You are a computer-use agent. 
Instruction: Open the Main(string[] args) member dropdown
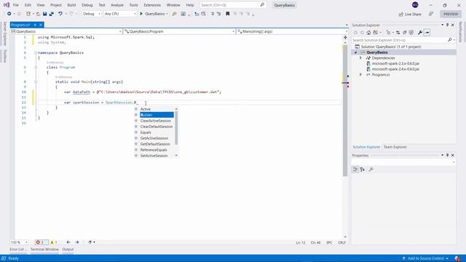coord(292,31)
